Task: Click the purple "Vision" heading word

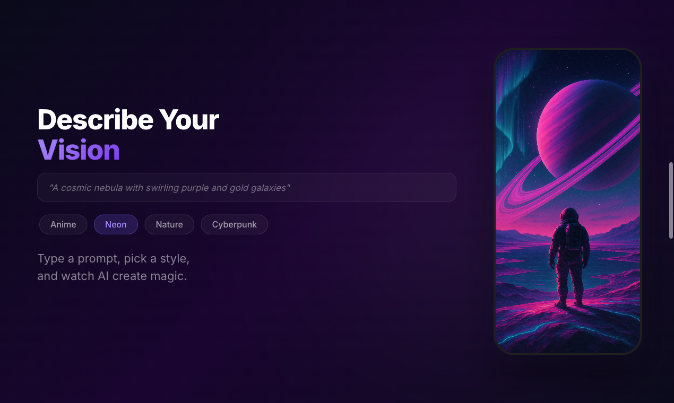Action: click(x=79, y=150)
